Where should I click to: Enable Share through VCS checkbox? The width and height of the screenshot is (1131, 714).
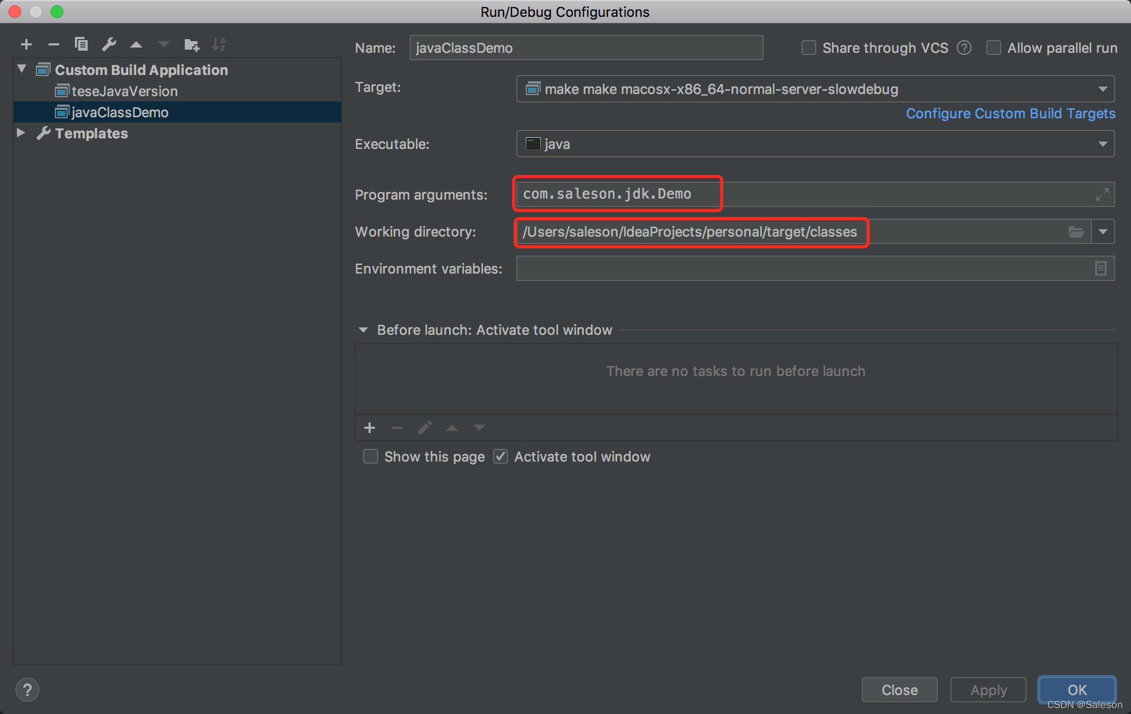pos(808,48)
